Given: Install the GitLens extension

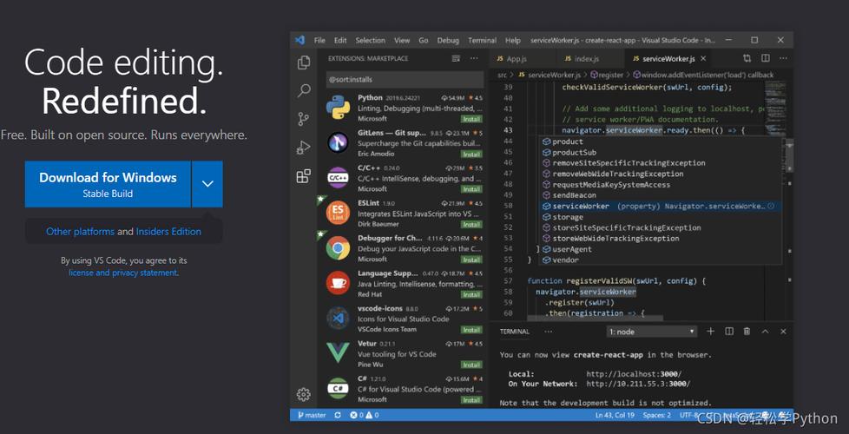Looking at the screenshot, I should 471,155.
